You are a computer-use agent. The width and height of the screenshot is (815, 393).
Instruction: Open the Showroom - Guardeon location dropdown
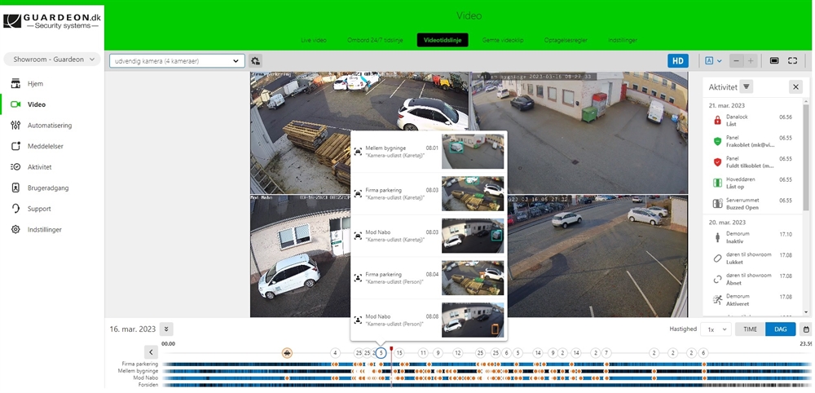pyautogui.click(x=52, y=60)
